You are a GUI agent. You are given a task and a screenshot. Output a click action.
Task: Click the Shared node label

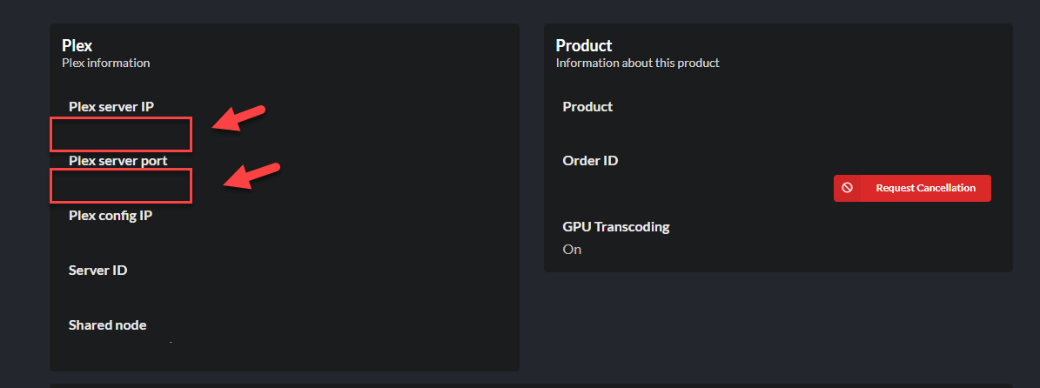[x=108, y=325]
